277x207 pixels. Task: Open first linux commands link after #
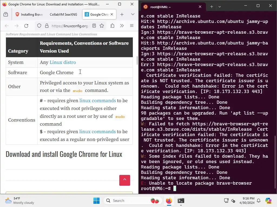pos(97,101)
